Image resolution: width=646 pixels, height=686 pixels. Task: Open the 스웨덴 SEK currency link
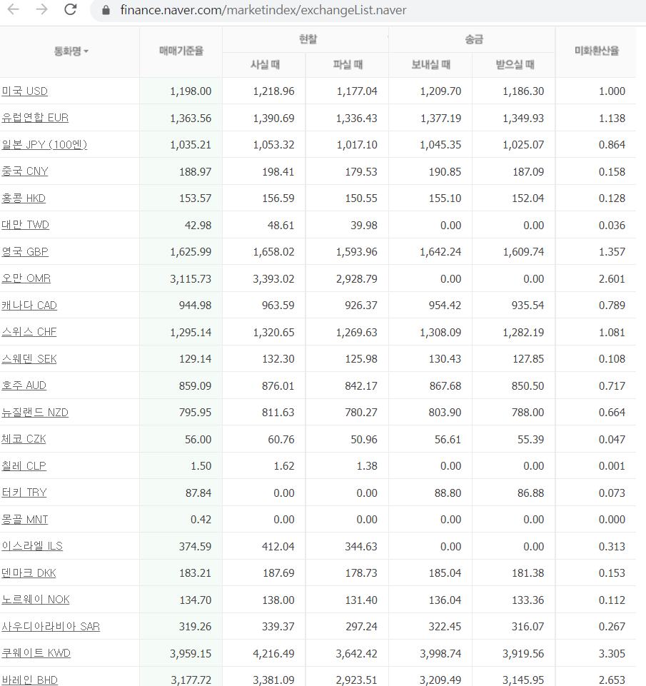pyautogui.click(x=29, y=359)
